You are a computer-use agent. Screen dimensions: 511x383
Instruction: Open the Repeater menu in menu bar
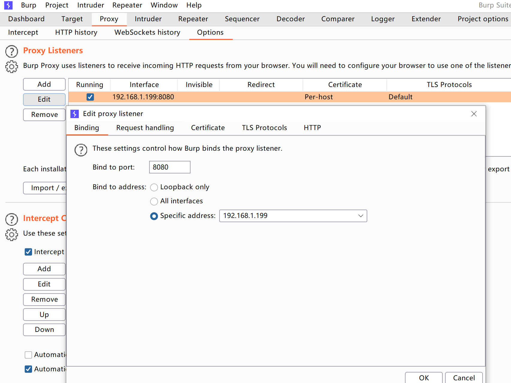(x=127, y=5)
